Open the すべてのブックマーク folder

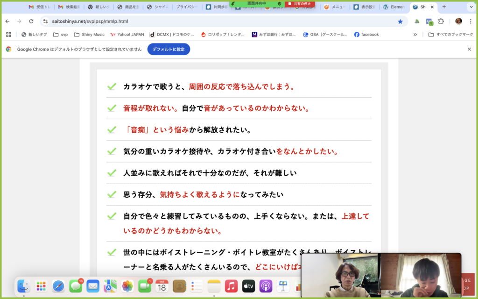point(450,35)
